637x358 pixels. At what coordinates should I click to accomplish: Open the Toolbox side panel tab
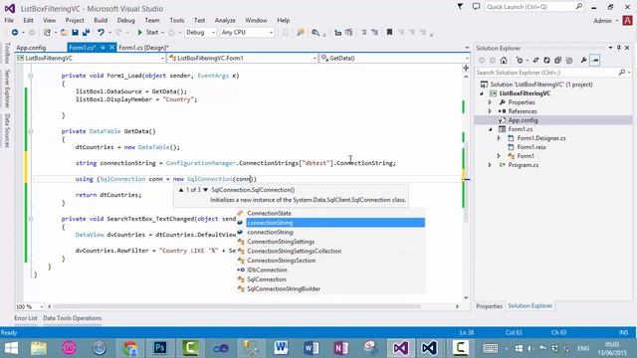[x=7, y=53]
